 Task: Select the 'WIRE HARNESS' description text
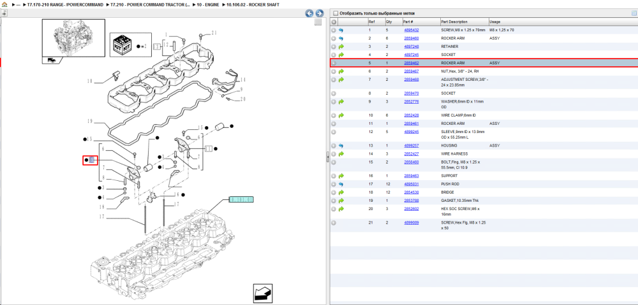coord(454,154)
